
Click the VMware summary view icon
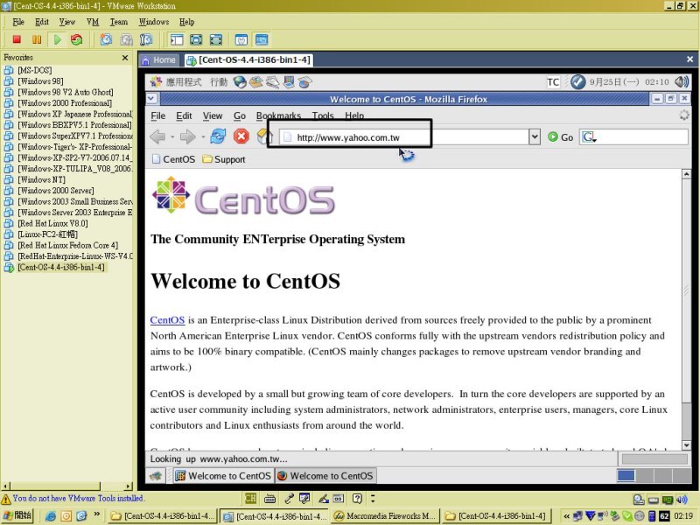coord(241,39)
